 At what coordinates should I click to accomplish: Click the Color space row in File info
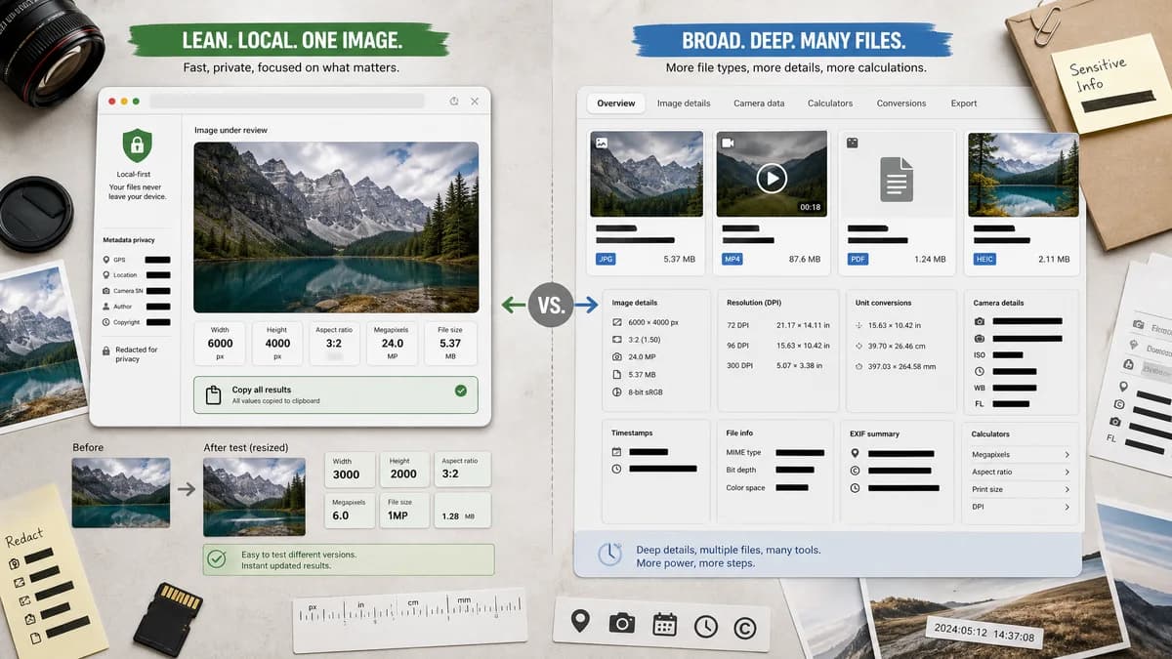[768, 488]
